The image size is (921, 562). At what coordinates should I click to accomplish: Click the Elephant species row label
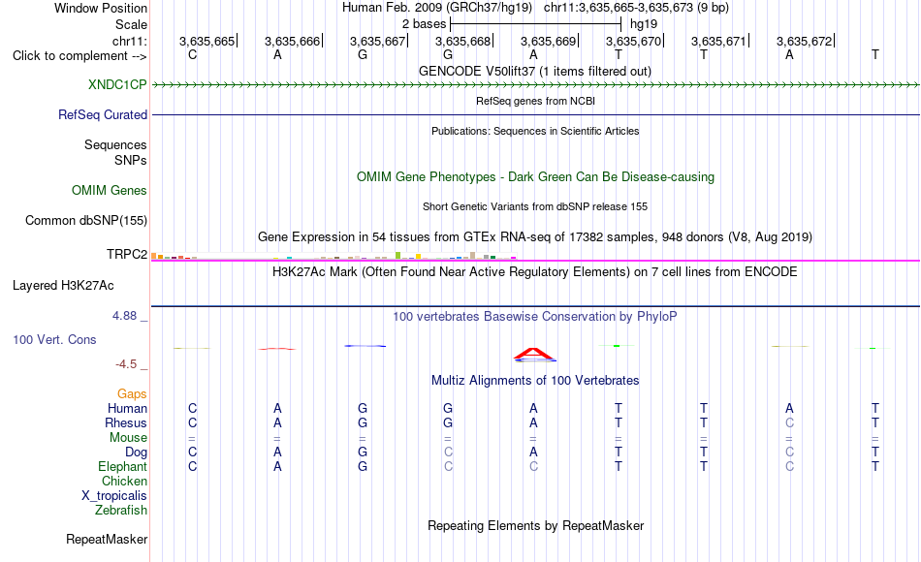click(122, 466)
